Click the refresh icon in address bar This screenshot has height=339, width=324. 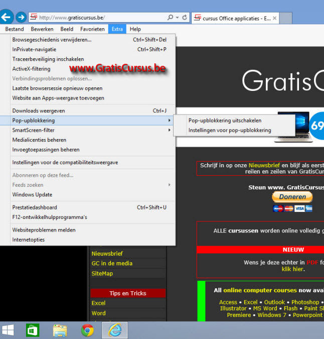point(185,18)
